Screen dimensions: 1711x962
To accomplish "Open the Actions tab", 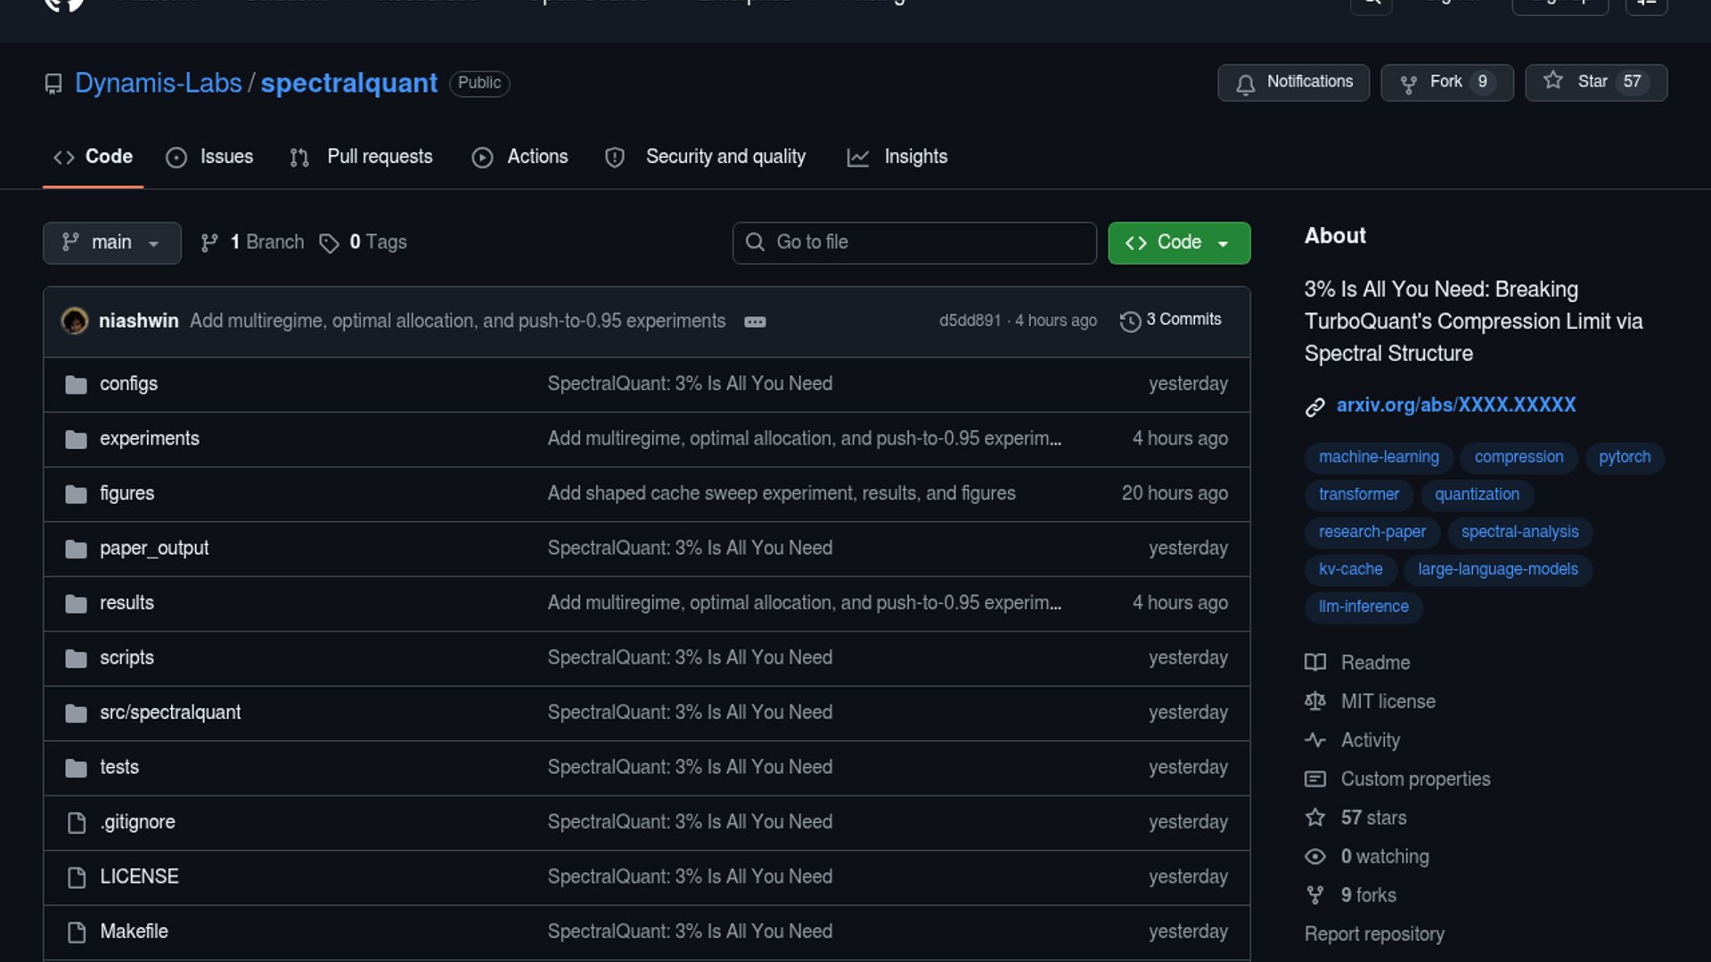I will pos(536,157).
